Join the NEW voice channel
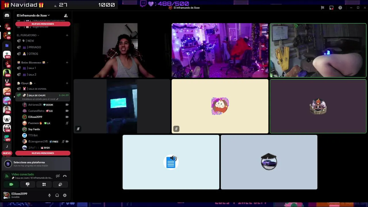The height and width of the screenshot is (207, 368). click(43, 41)
